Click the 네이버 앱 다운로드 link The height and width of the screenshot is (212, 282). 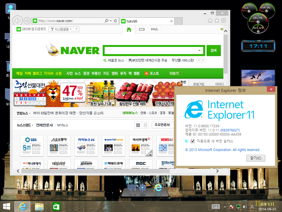tap(31, 29)
